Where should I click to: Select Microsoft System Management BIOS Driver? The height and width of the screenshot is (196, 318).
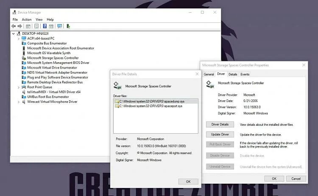point(58,63)
